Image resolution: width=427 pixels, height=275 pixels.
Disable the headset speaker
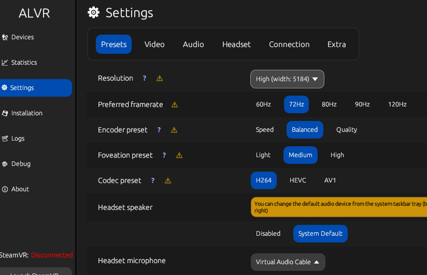coord(268,234)
